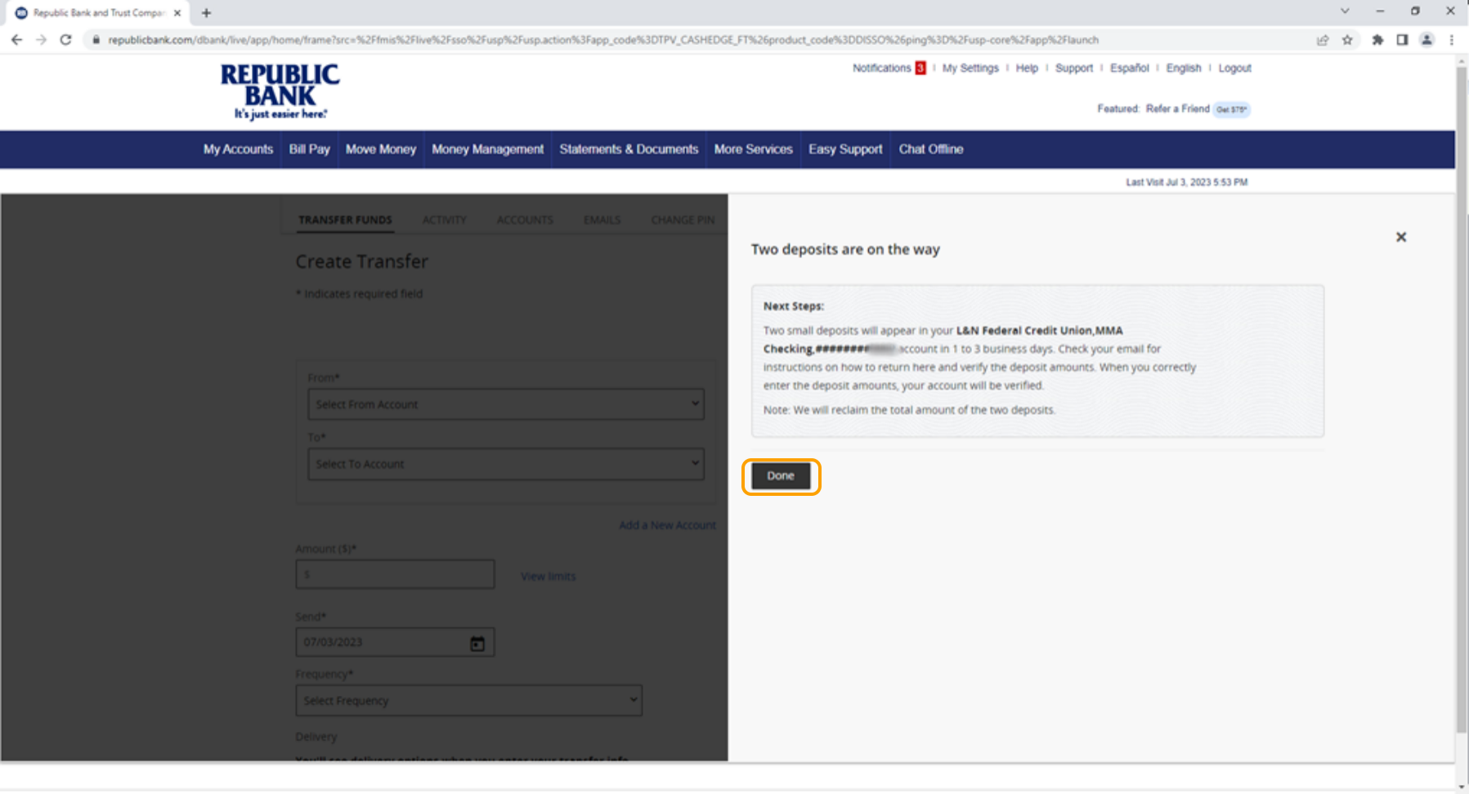Image resolution: width=1469 pixels, height=794 pixels.
Task: Click Add a New Account link
Action: tap(667, 525)
